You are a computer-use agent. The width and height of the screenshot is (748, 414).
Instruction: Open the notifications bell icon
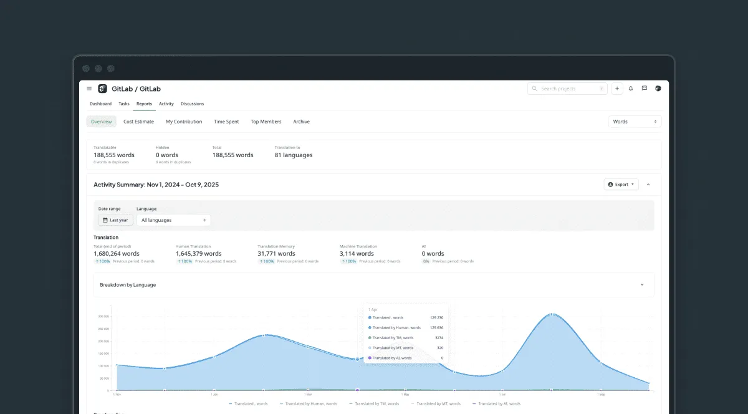pos(631,89)
